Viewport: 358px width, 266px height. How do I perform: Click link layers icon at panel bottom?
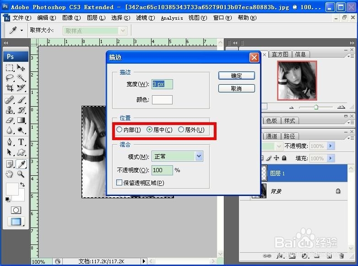click(x=267, y=256)
